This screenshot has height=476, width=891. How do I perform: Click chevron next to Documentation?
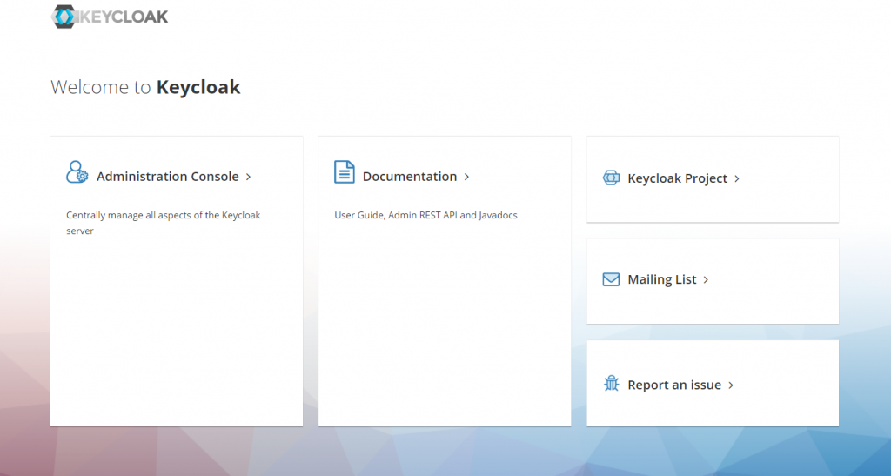coord(466,178)
